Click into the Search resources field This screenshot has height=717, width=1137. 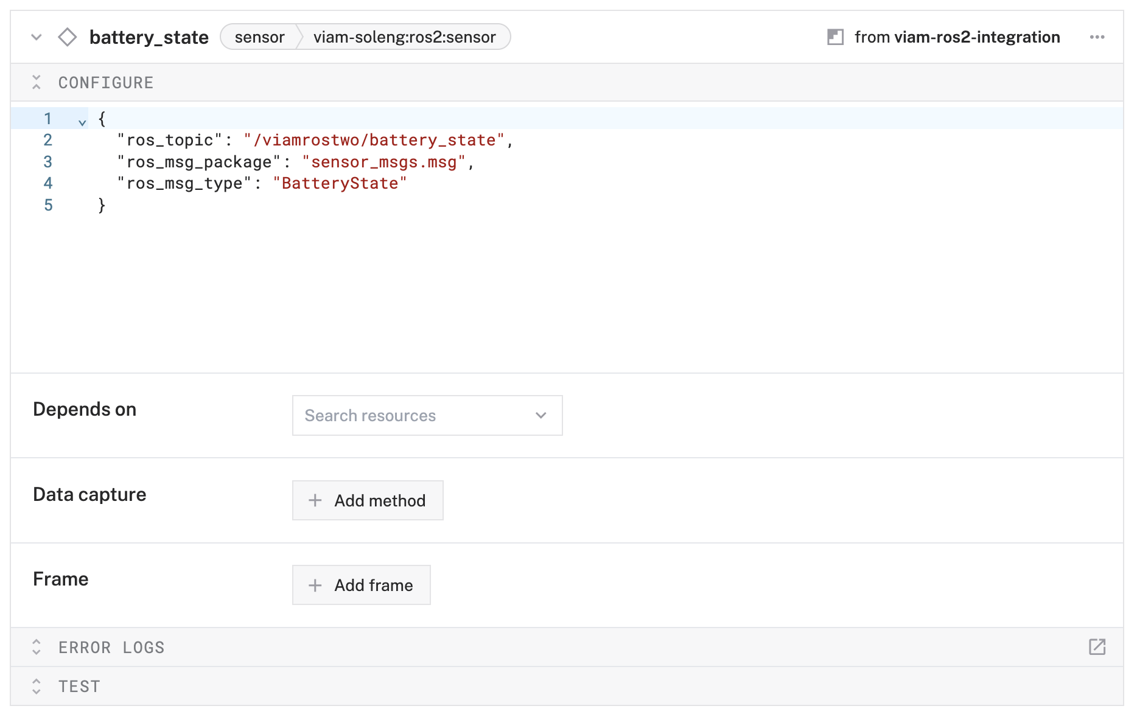point(427,415)
